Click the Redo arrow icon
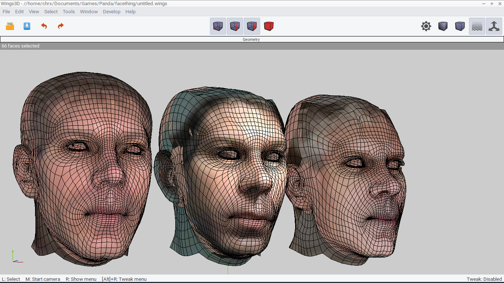This screenshot has height=283, width=504. coord(61,26)
